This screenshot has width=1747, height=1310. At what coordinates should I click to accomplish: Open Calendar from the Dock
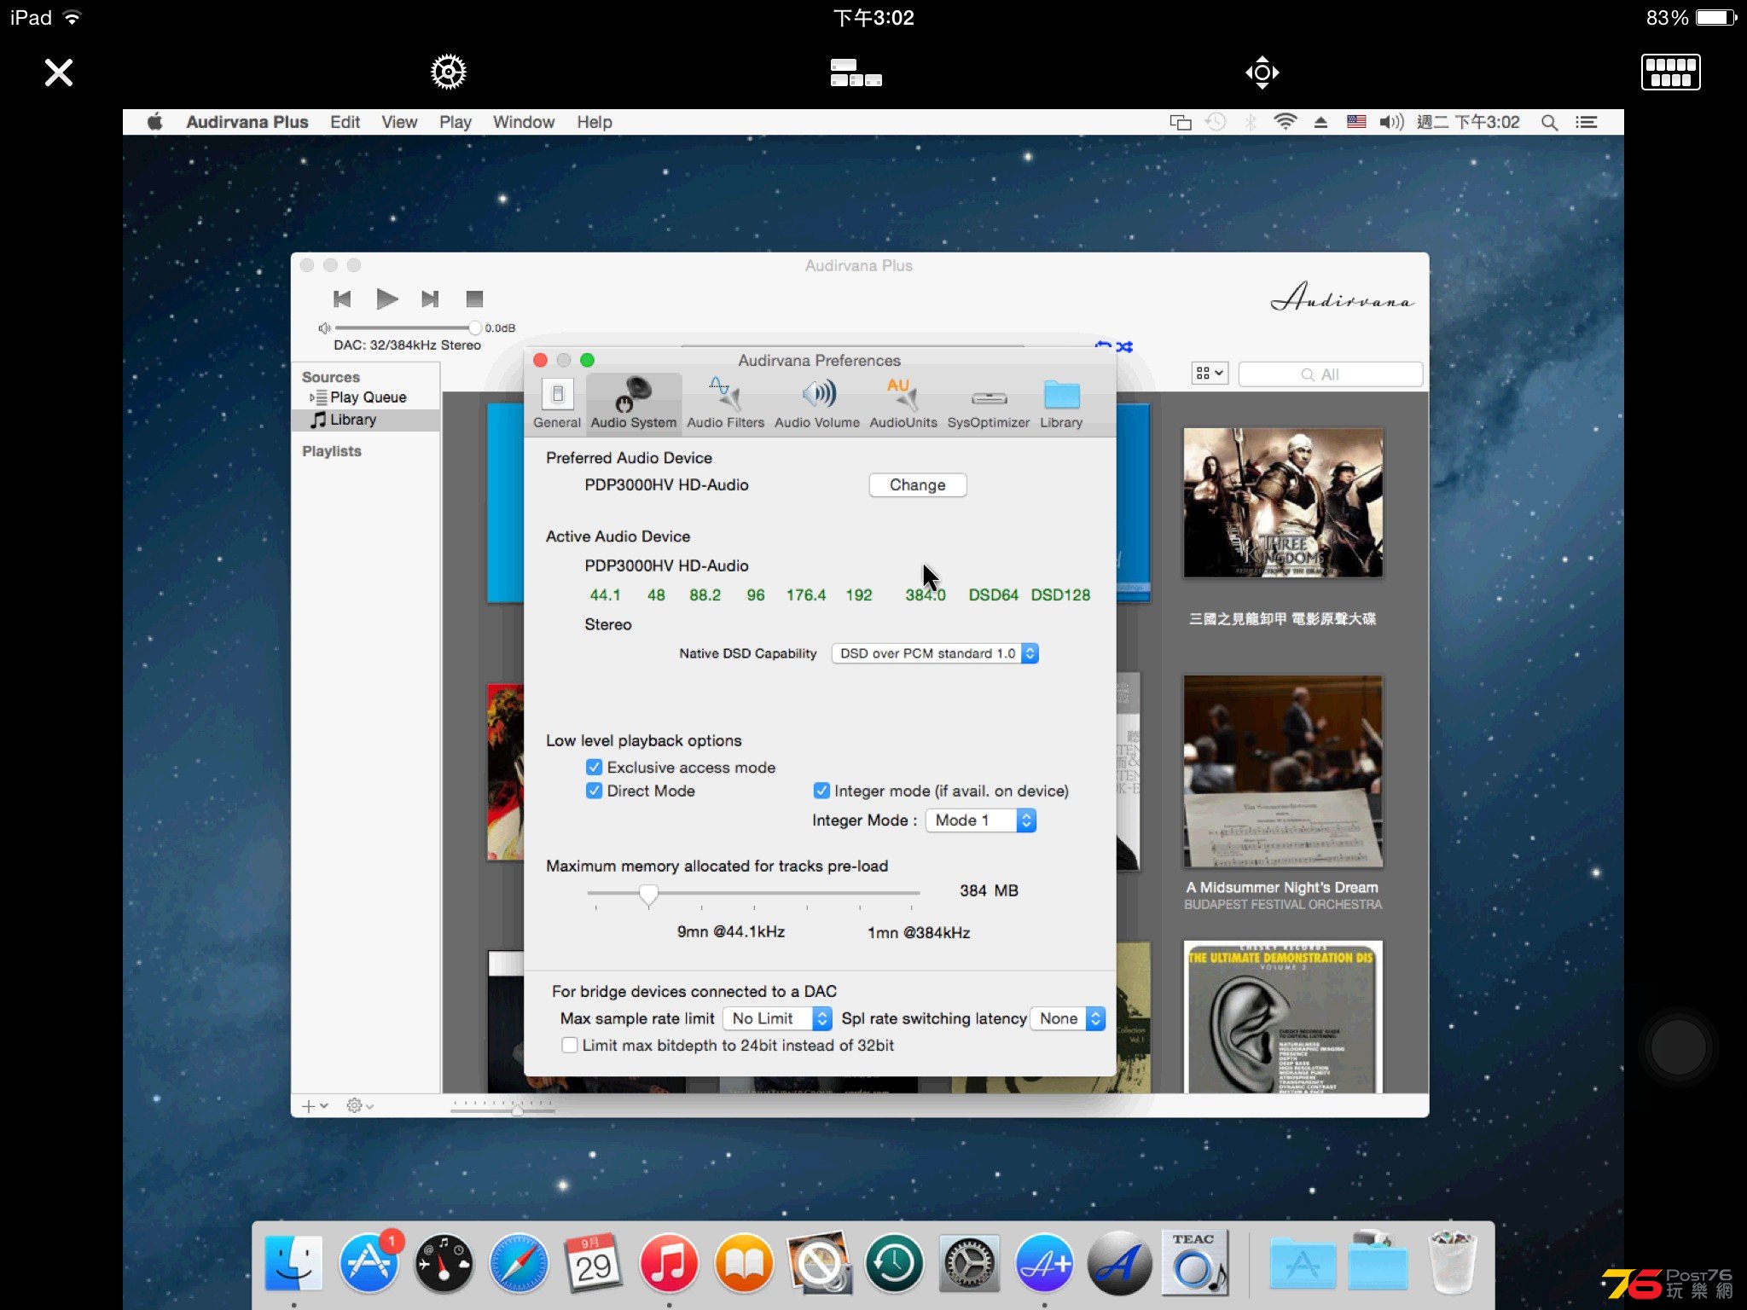594,1263
